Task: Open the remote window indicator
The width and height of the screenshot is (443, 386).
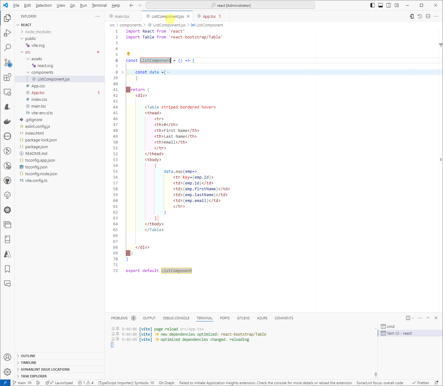Action: [x=5, y=383]
